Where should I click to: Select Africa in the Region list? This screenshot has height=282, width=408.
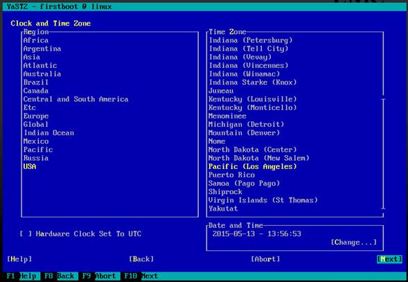(35, 40)
